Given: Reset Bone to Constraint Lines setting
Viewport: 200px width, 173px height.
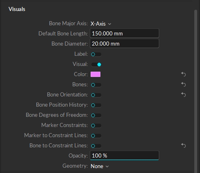Looking at the screenshot, I should click(183, 145).
